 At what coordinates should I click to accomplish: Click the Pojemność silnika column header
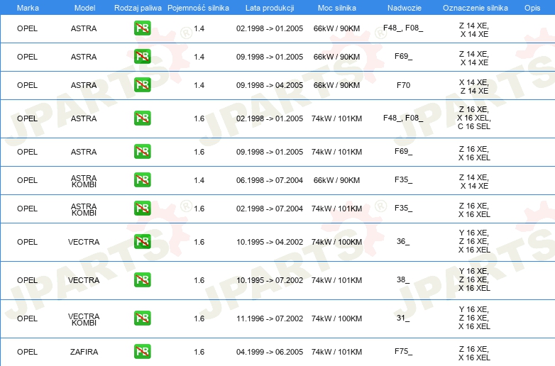click(x=198, y=8)
